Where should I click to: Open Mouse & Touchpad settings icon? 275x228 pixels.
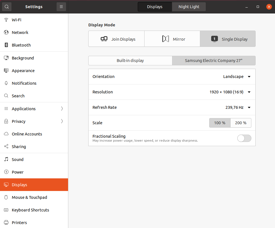pos(6,197)
